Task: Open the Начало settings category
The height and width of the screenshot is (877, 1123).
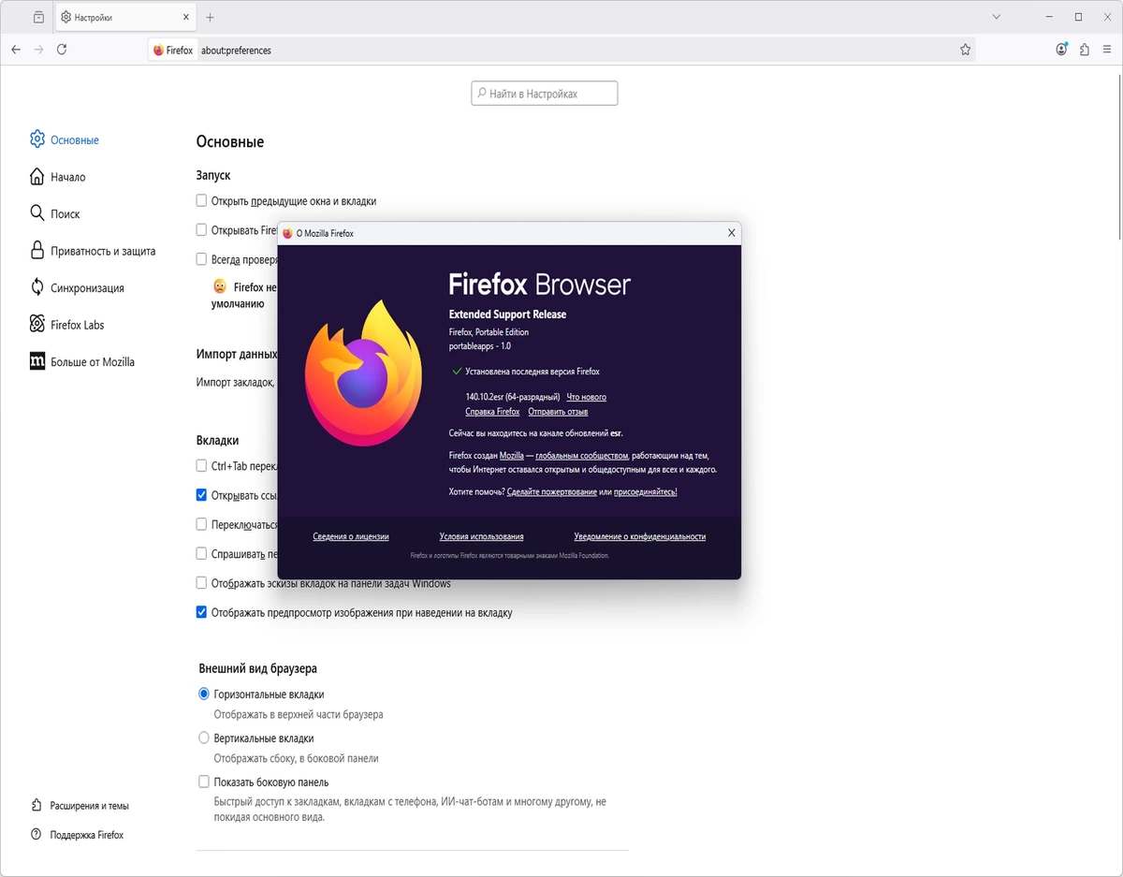Action: [x=57, y=177]
